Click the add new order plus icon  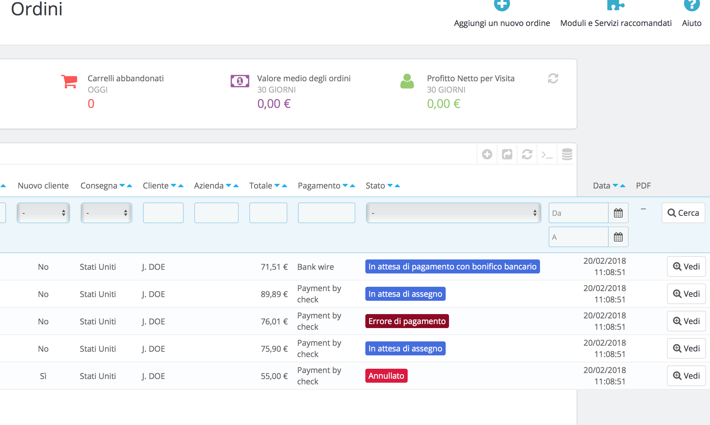click(x=502, y=5)
